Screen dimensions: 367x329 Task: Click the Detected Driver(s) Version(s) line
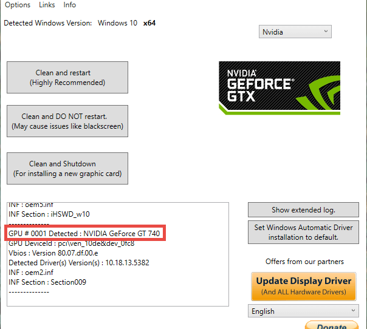point(79,263)
